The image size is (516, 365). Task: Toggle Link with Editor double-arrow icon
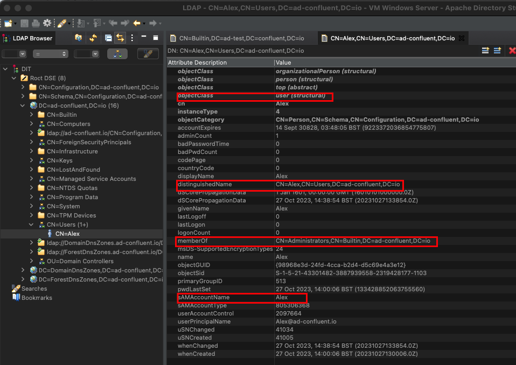pyautogui.click(x=120, y=38)
